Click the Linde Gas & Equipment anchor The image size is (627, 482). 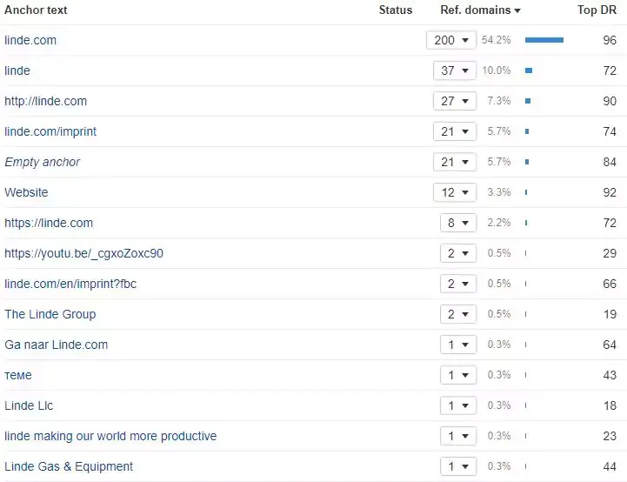pyautogui.click(x=69, y=466)
